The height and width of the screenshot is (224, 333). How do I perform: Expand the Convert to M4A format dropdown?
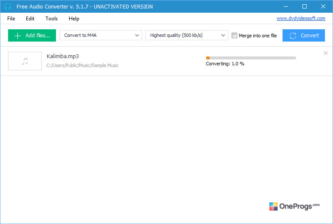[101, 35]
